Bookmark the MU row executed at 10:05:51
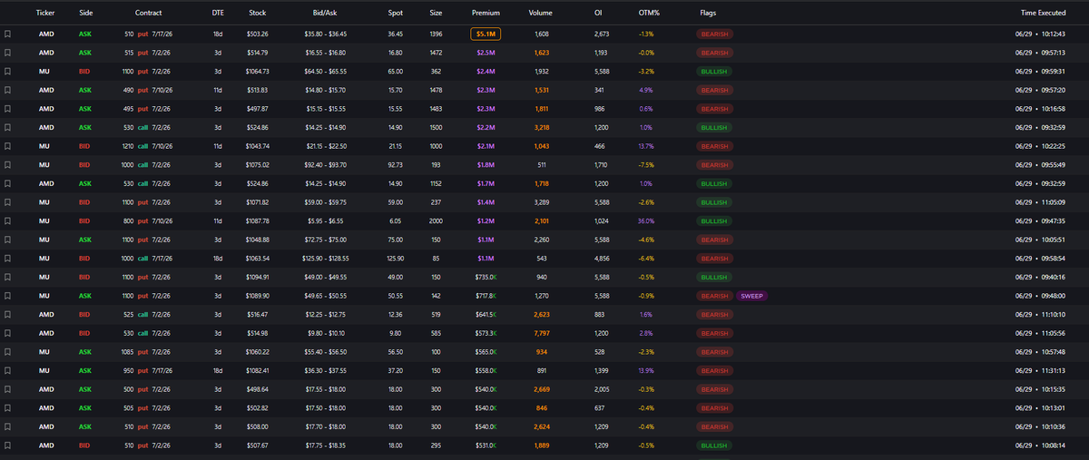The width and height of the screenshot is (1089, 460). point(8,240)
